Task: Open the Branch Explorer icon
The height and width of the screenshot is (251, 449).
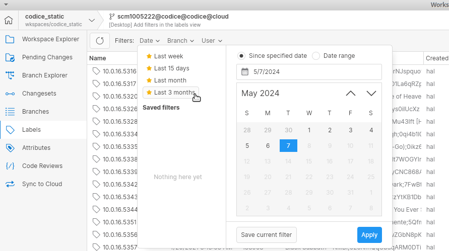Action: [10, 75]
